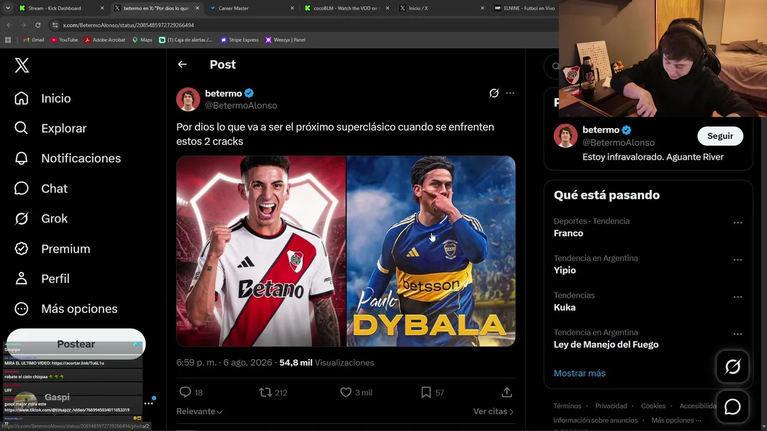The width and height of the screenshot is (767, 431).
Task: Switch to the ELNINE - Futbol en Vivo tab
Action: [524, 8]
